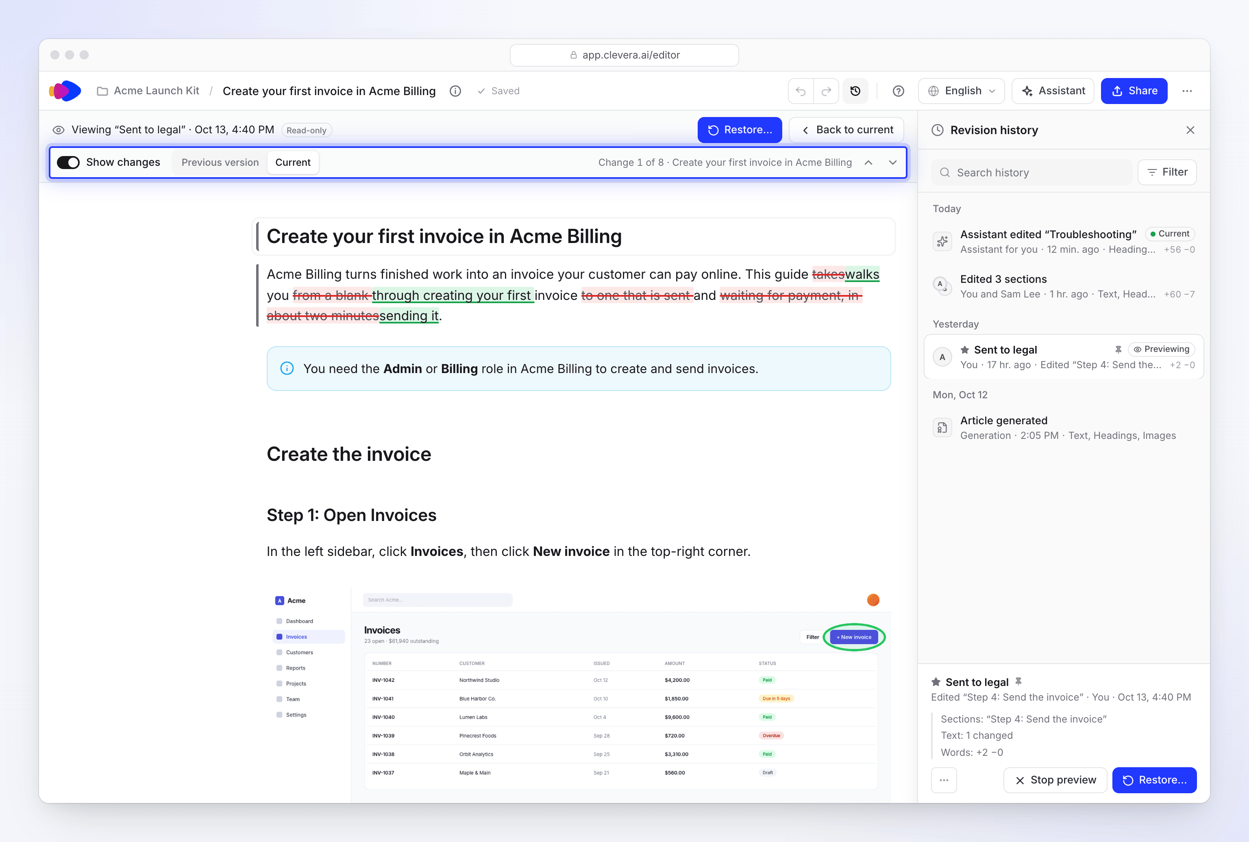Click the redo arrow icon
1249x842 pixels.
coord(826,91)
